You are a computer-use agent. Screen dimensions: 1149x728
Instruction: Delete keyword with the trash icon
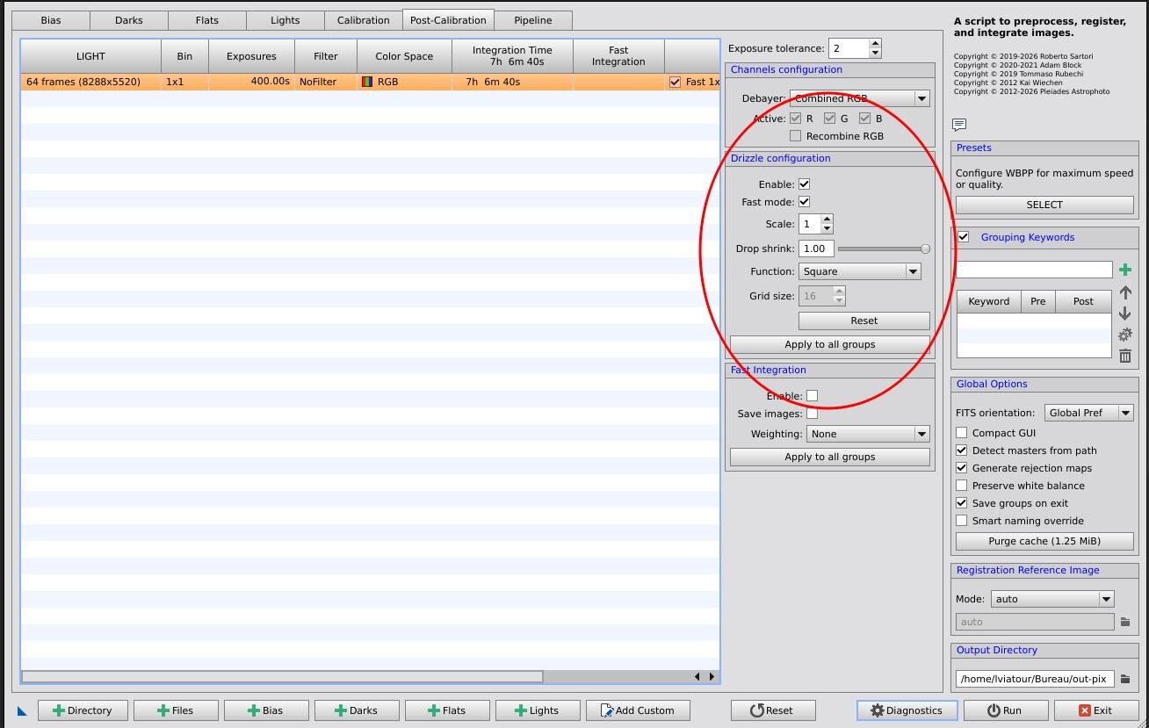click(1124, 356)
